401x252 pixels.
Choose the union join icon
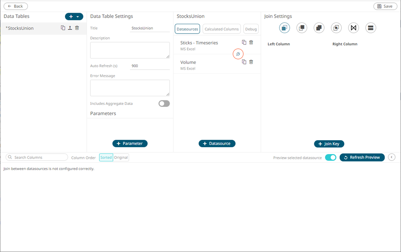click(371, 28)
